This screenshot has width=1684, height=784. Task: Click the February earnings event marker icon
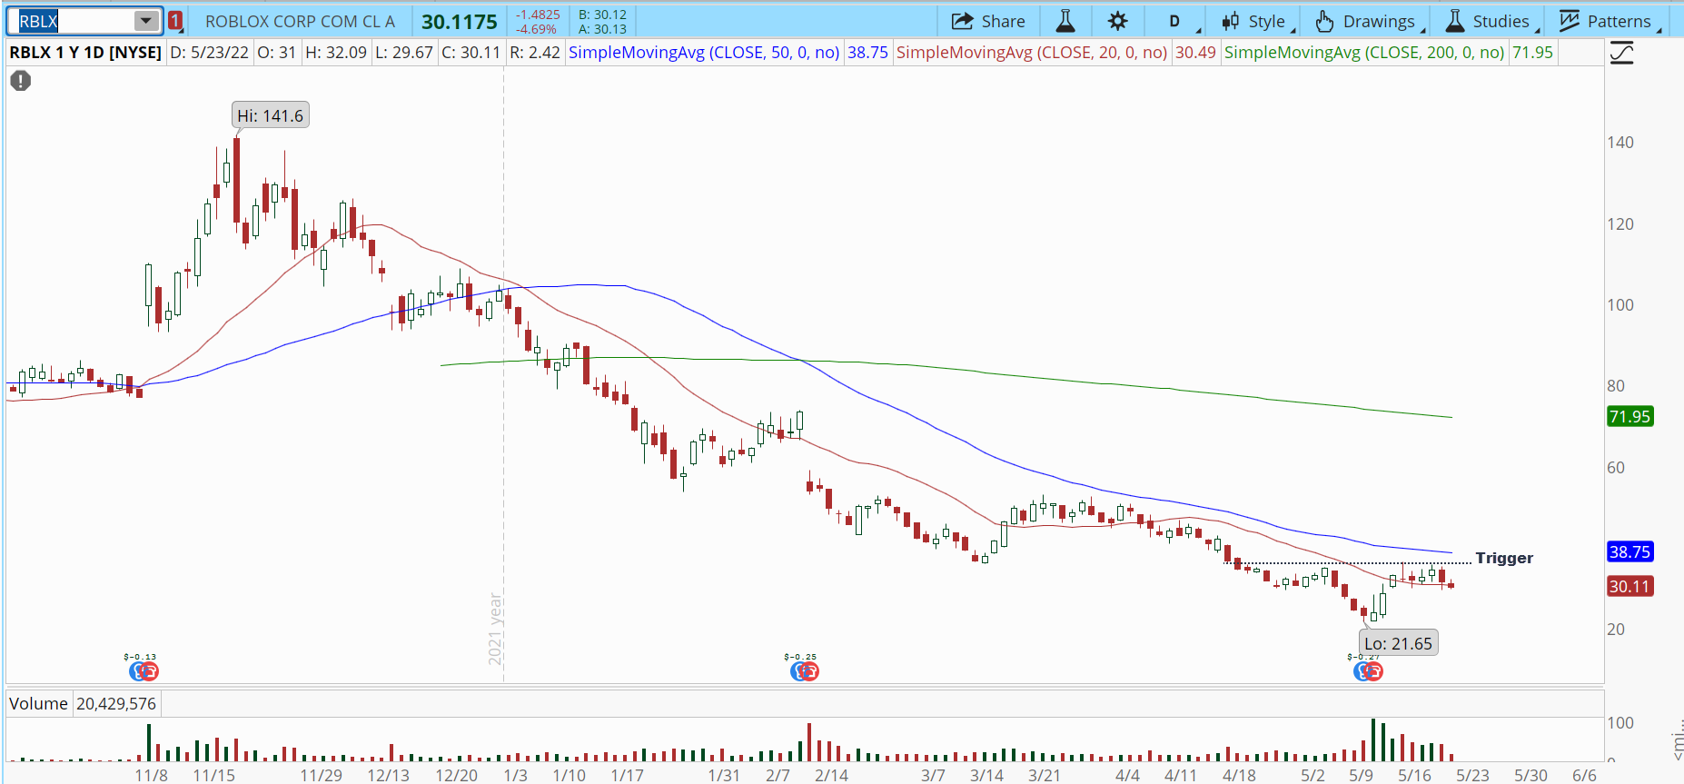(x=804, y=671)
